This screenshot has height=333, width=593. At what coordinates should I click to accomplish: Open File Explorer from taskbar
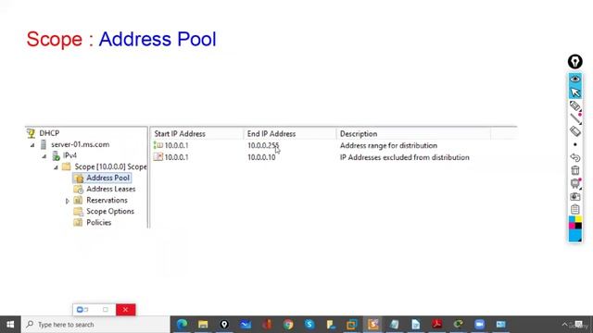click(203, 325)
